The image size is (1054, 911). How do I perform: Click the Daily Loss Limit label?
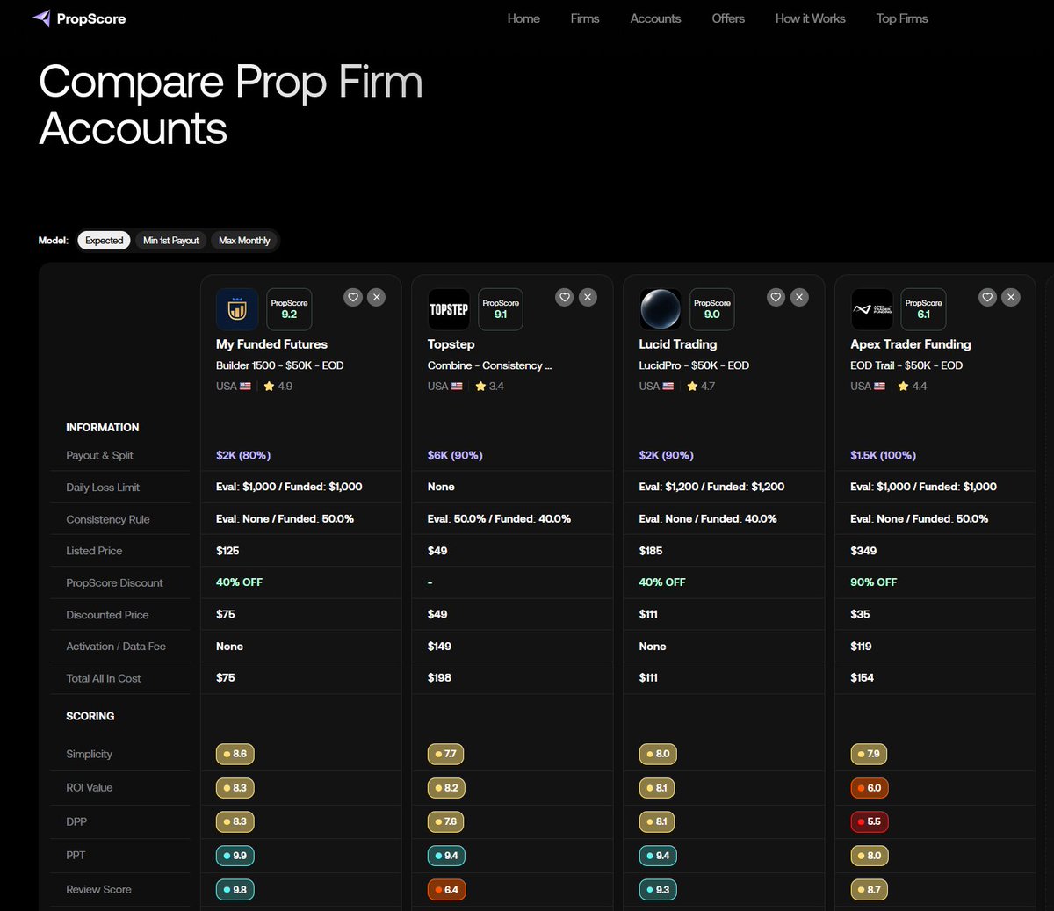(103, 488)
